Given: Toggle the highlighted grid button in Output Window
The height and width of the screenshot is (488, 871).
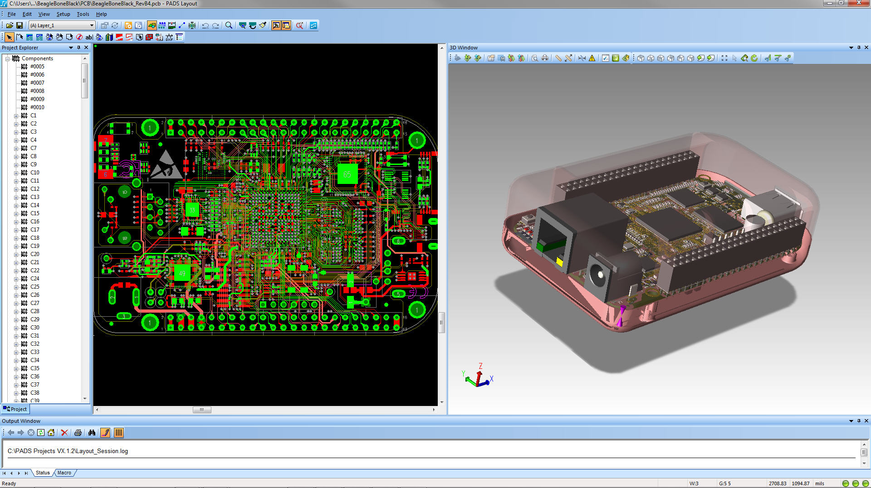Looking at the screenshot, I should pyautogui.click(x=119, y=433).
